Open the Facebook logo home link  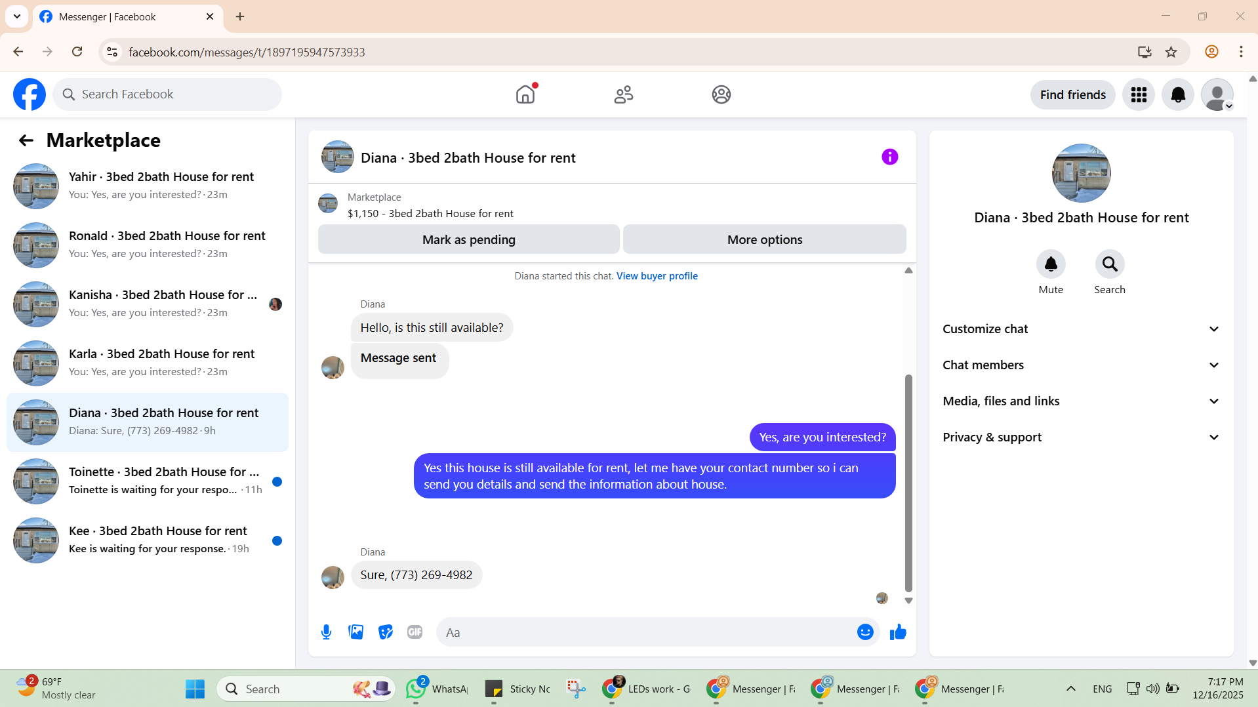pyautogui.click(x=30, y=94)
